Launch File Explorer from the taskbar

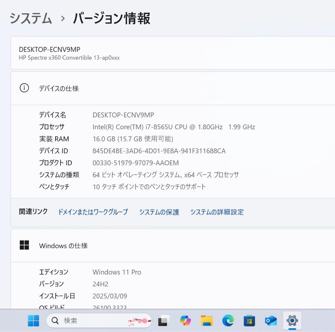tap(207, 321)
